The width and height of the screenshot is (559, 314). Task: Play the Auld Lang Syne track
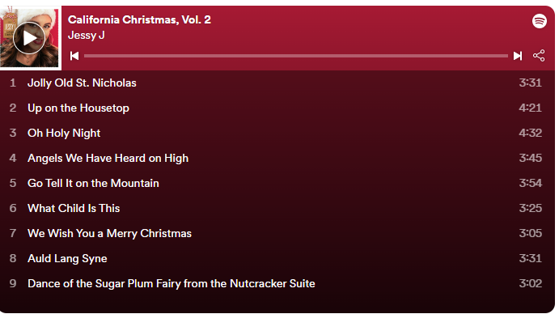(277, 258)
